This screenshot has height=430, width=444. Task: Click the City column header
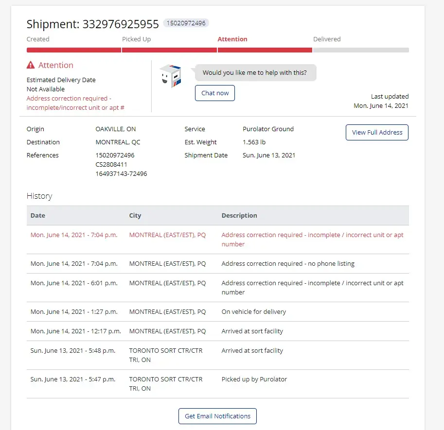(135, 216)
